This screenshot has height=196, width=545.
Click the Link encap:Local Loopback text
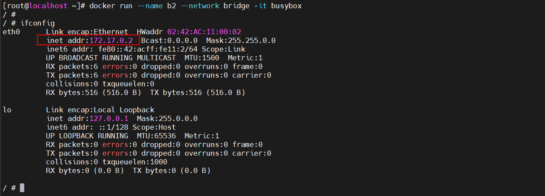[x=100, y=110]
